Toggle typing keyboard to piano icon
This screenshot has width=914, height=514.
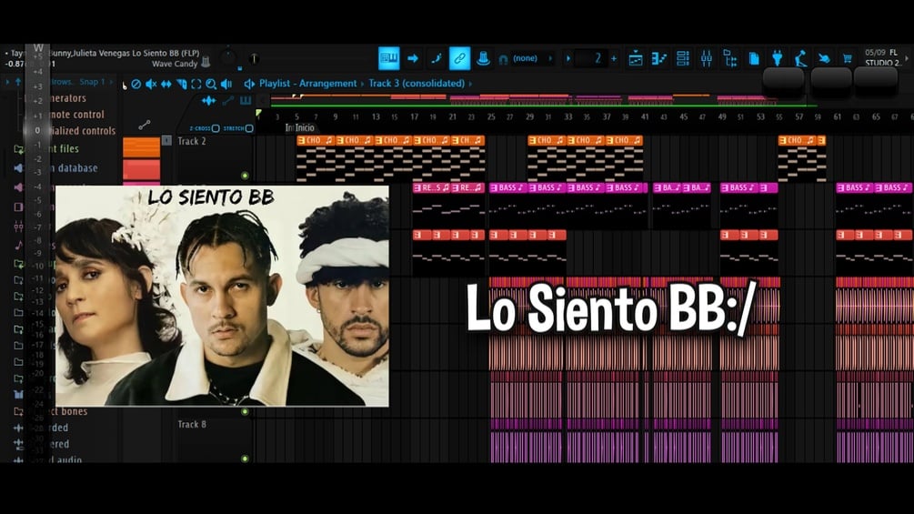[389, 58]
